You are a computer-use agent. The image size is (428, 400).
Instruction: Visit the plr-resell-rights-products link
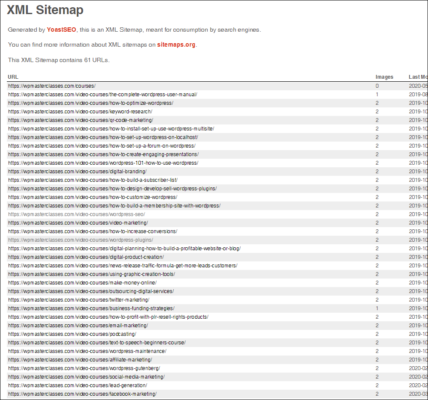click(108, 317)
